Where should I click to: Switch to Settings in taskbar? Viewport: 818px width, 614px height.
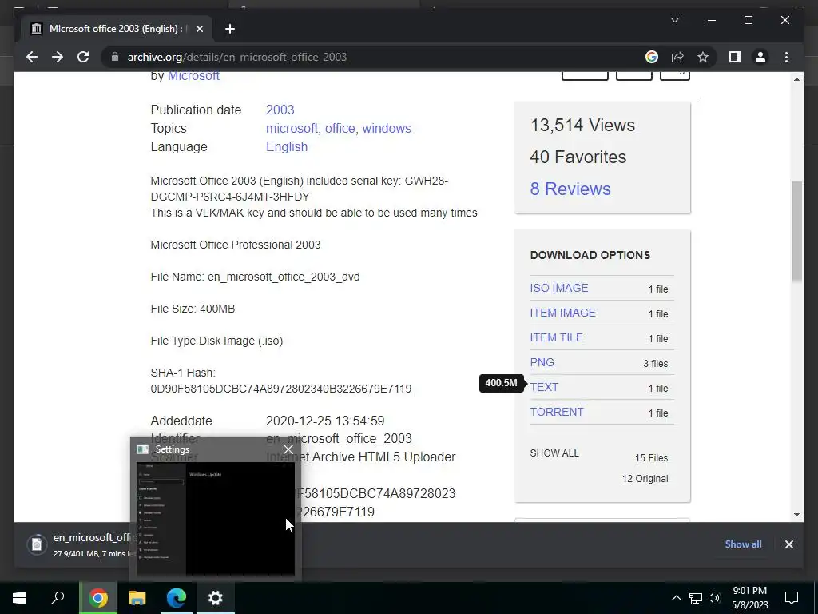(216, 598)
